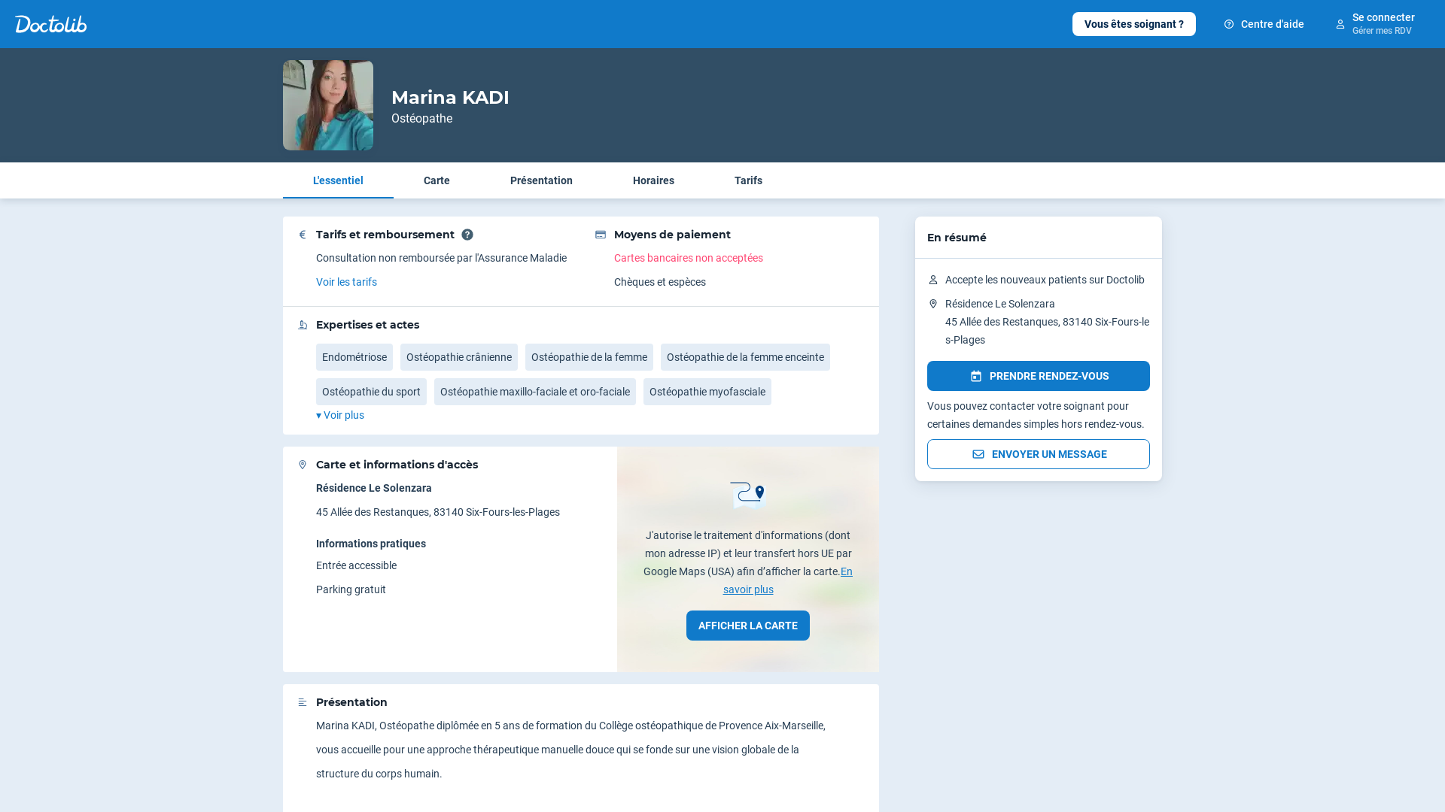This screenshot has height=812, width=1445.
Task: Click Marina KADI's profile photo
Action: 328,105
